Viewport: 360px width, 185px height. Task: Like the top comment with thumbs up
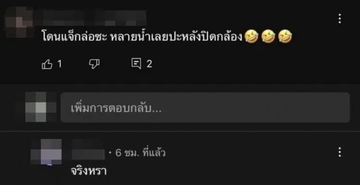[x=47, y=64]
